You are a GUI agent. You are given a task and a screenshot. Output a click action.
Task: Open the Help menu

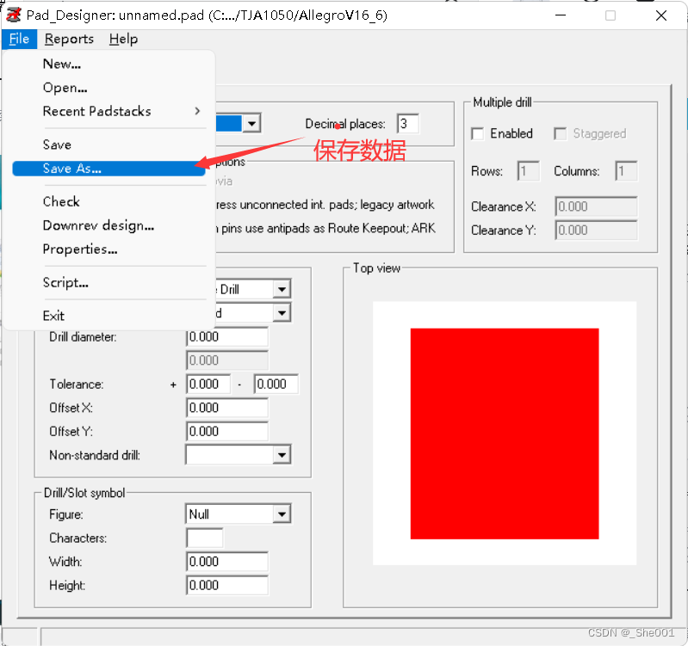[x=123, y=39]
